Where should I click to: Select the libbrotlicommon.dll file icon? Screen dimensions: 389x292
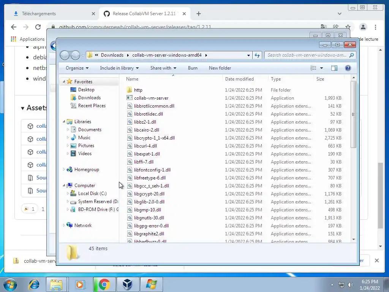tap(129, 106)
